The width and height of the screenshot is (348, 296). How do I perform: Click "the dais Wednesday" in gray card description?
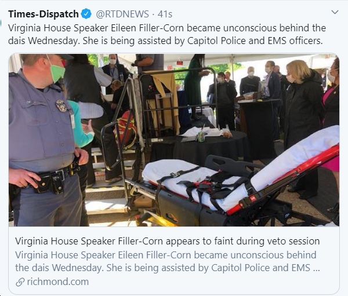pyautogui.click(x=59, y=268)
